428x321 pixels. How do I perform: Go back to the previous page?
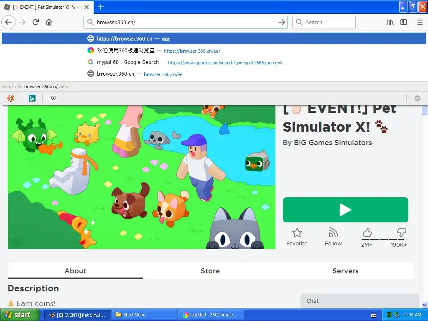[8, 22]
